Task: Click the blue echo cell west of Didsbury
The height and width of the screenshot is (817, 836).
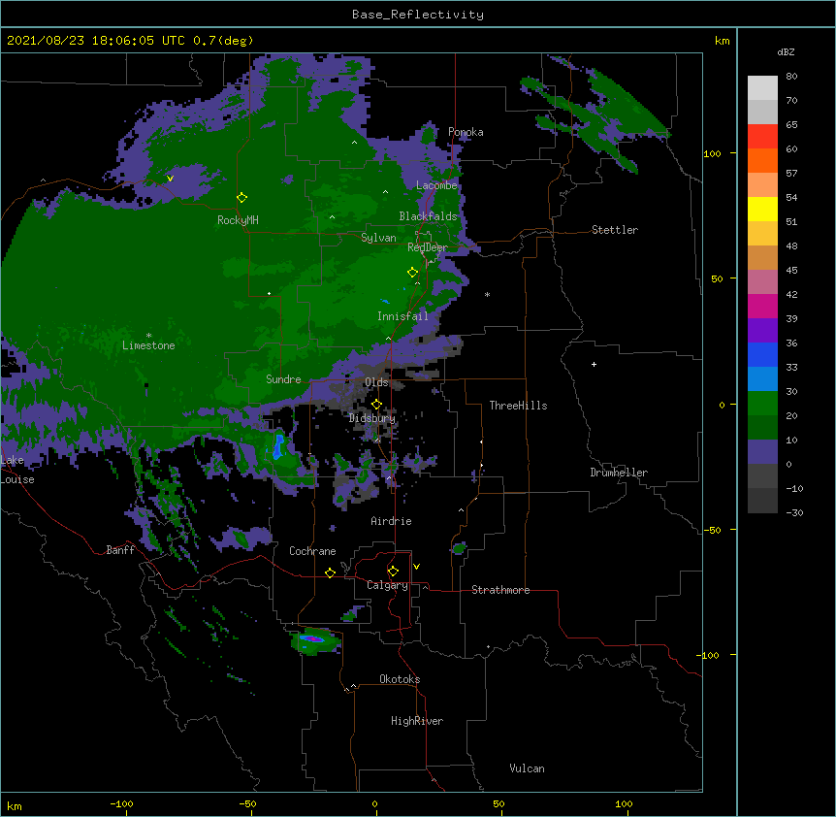Action: (278, 447)
